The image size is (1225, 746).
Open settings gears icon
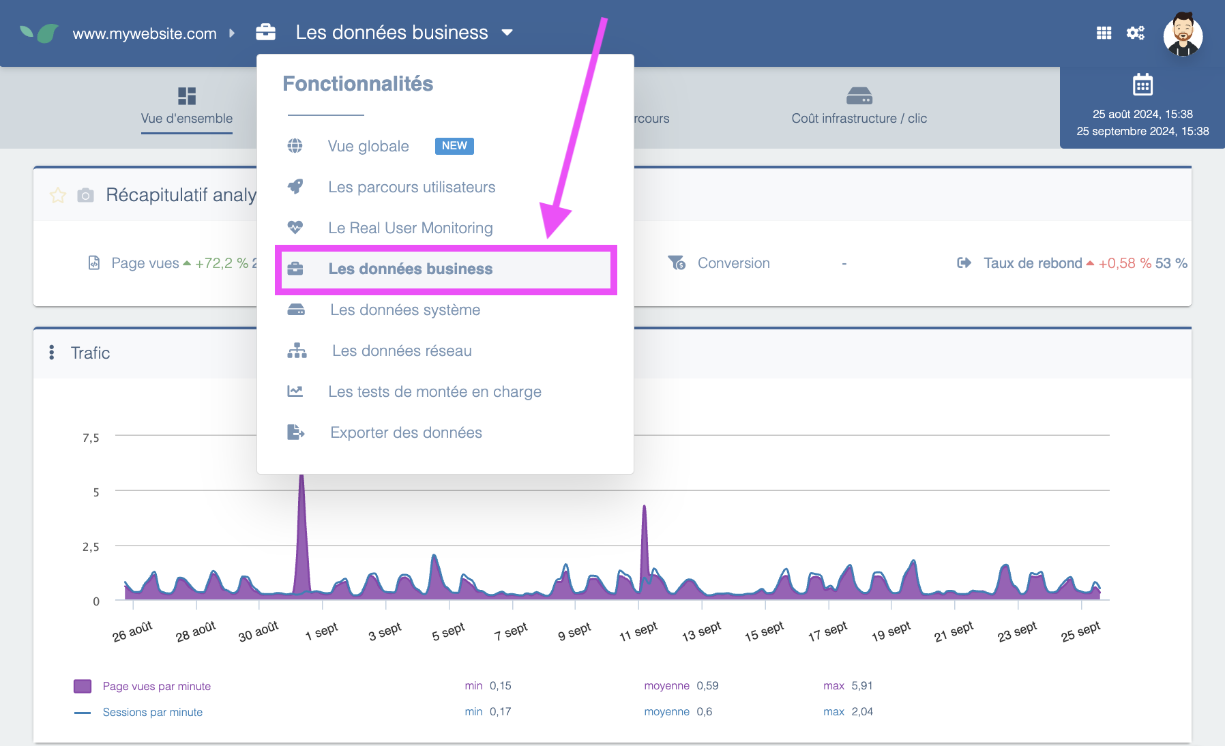click(1136, 33)
